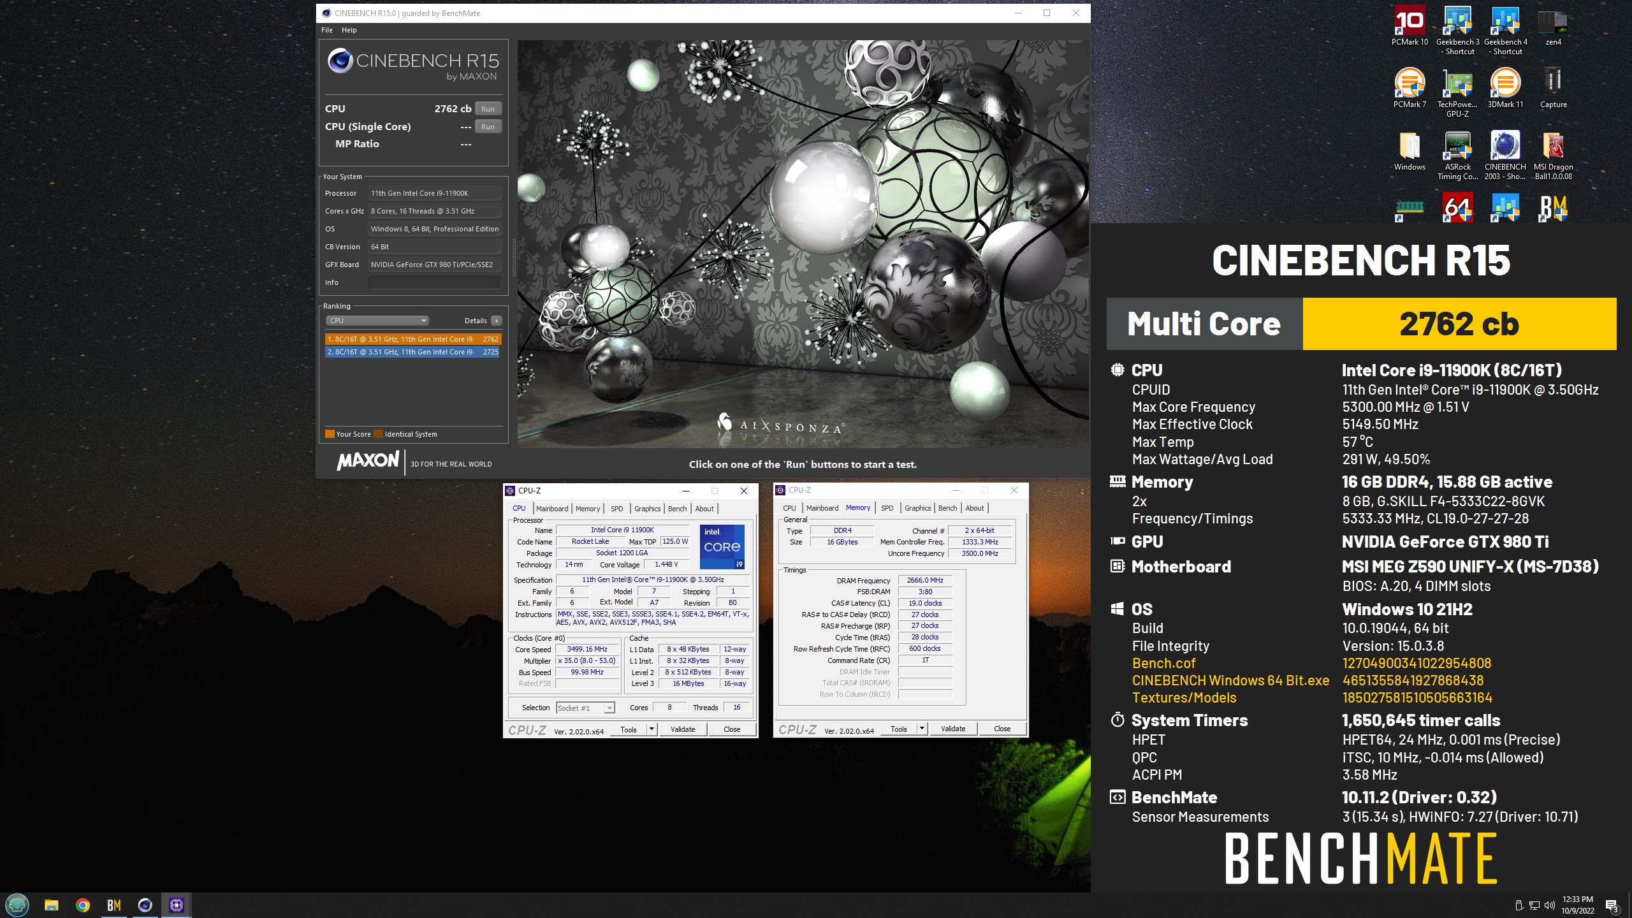Open the Windows folder on the desktop
This screenshot has height=918, width=1632.
1410,150
